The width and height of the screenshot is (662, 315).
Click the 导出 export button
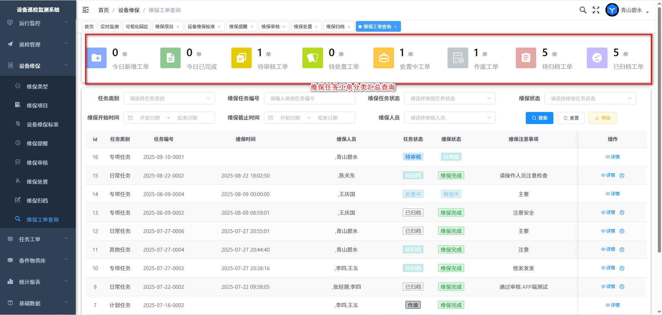pos(602,118)
